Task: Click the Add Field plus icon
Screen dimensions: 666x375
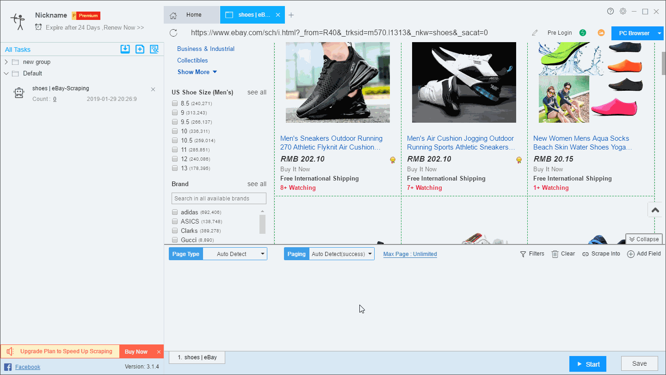Action: click(x=630, y=254)
